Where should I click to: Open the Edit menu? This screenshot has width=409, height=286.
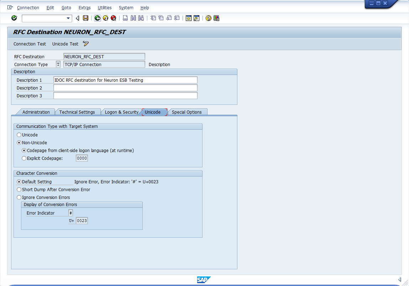click(x=50, y=8)
